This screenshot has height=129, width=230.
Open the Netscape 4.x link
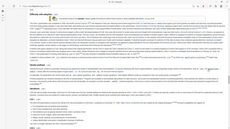tap(152, 24)
